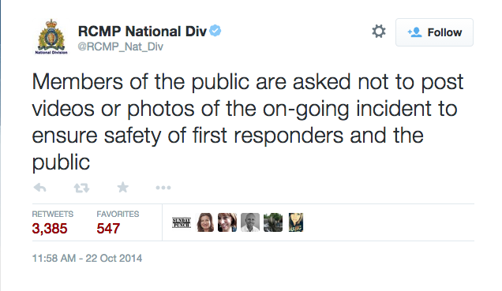The image size is (502, 291).
Task: Click the @RCMP_Nat_Div handle
Action: [121, 47]
